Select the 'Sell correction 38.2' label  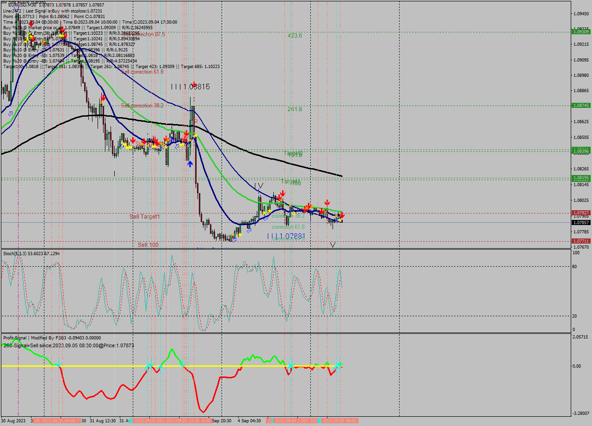pos(142,106)
